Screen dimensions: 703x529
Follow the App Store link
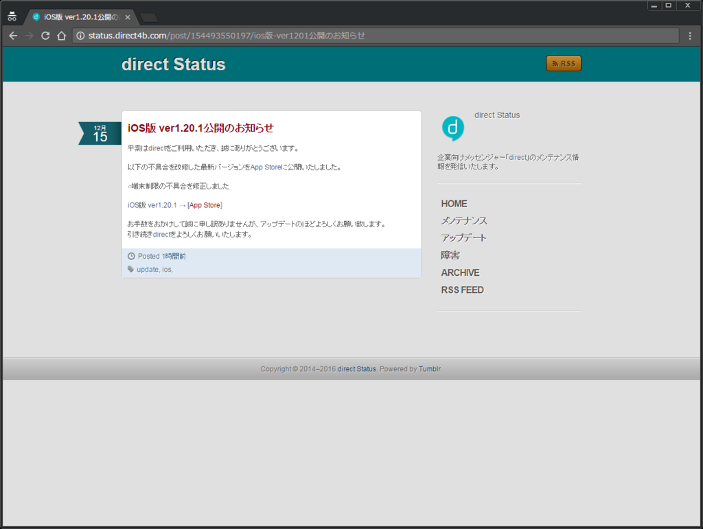point(205,205)
